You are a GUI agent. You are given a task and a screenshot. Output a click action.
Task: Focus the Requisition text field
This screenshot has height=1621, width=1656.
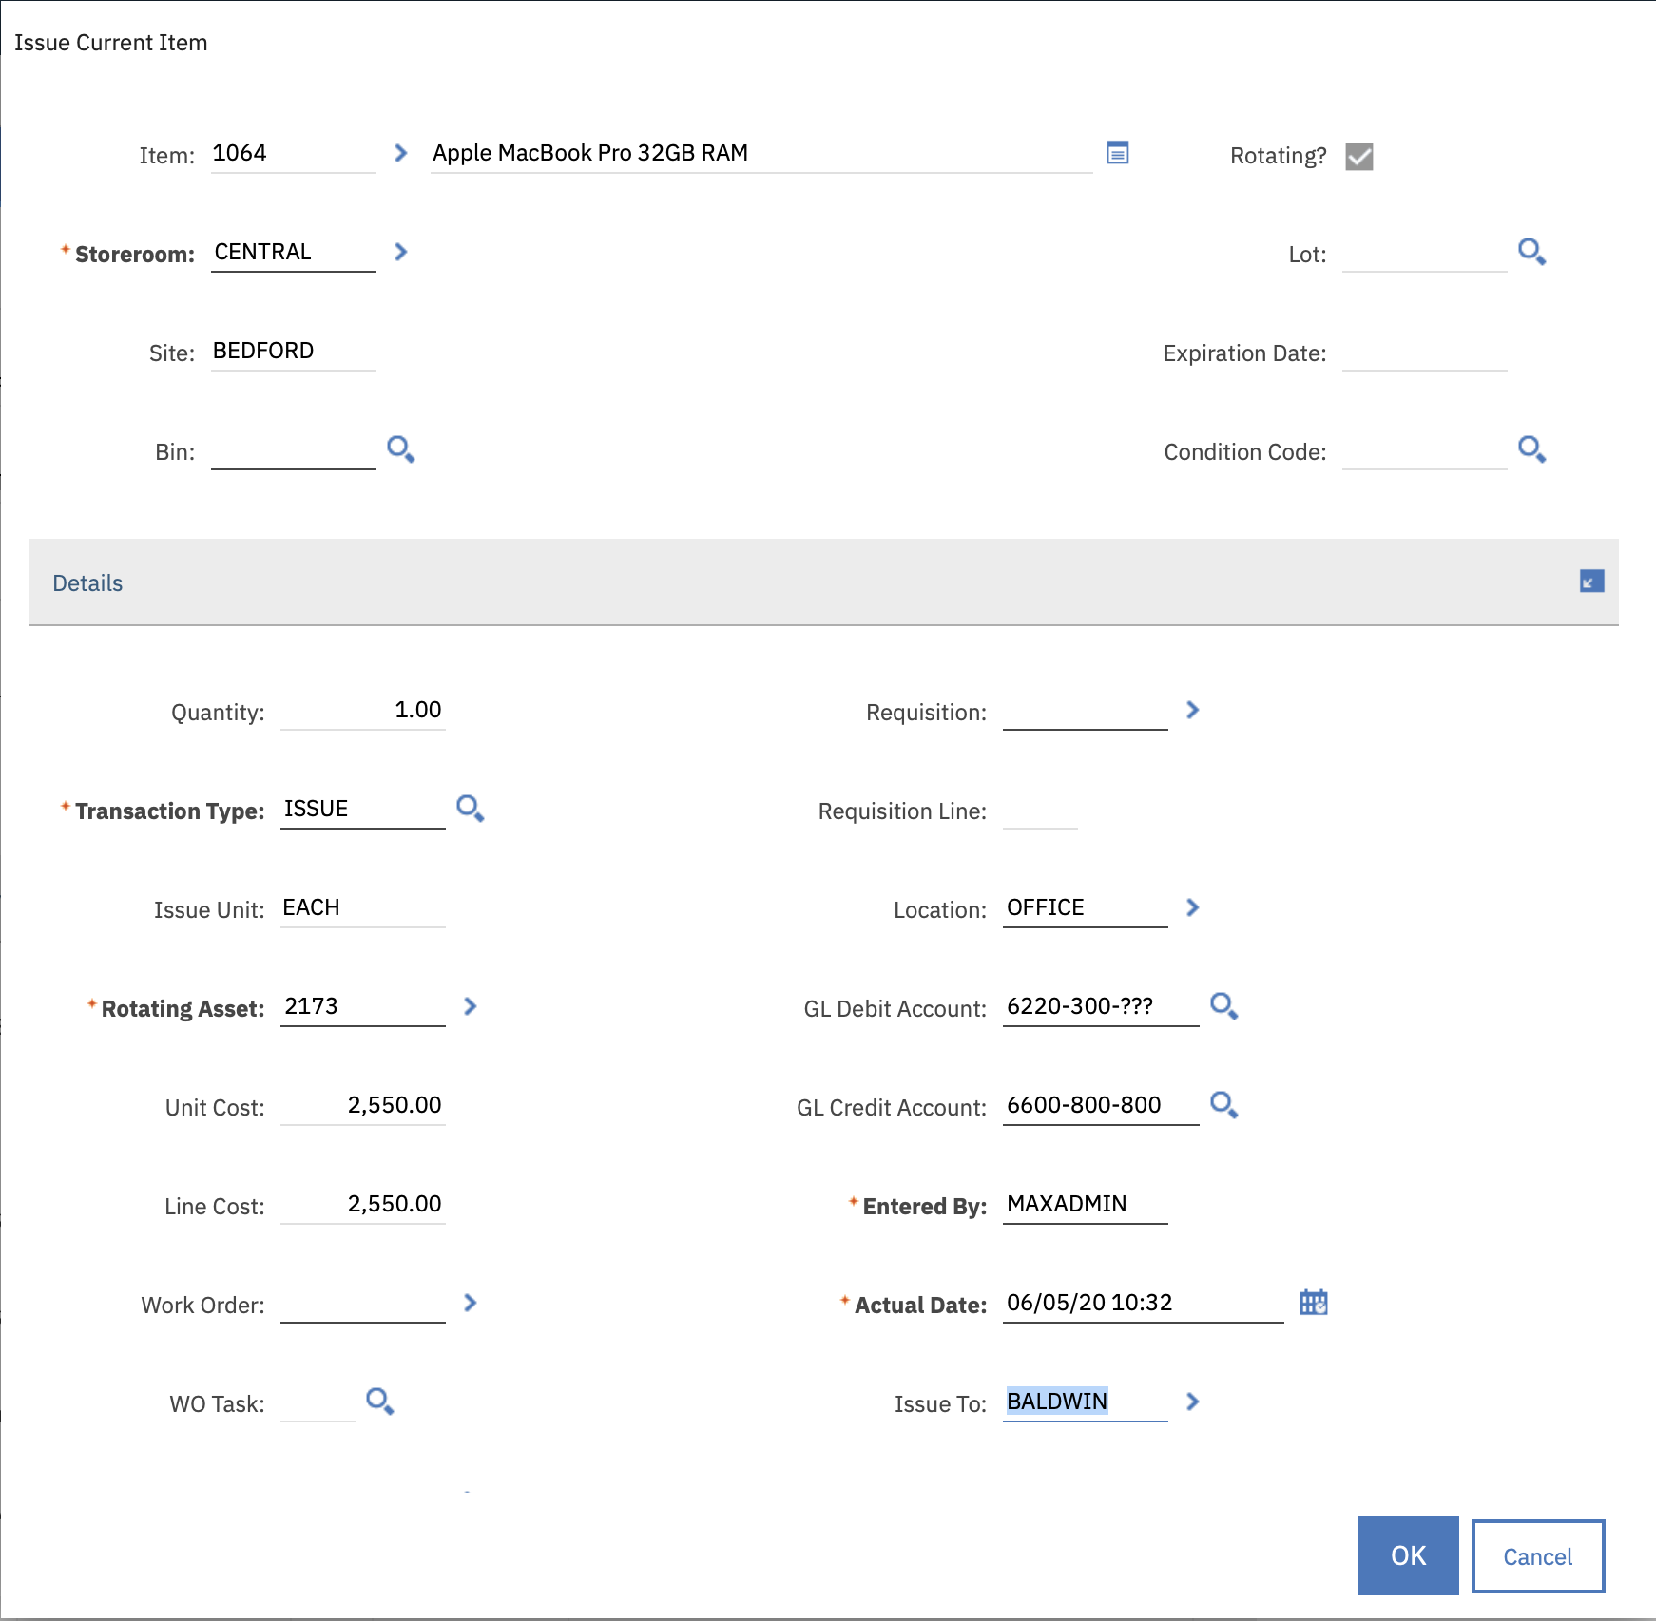click(x=1085, y=711)
